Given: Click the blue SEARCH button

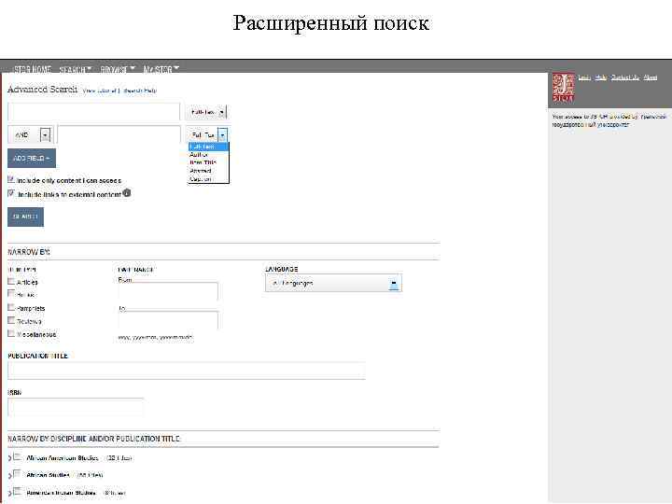Looking at the screenshot, I should [x=26, y=217].
